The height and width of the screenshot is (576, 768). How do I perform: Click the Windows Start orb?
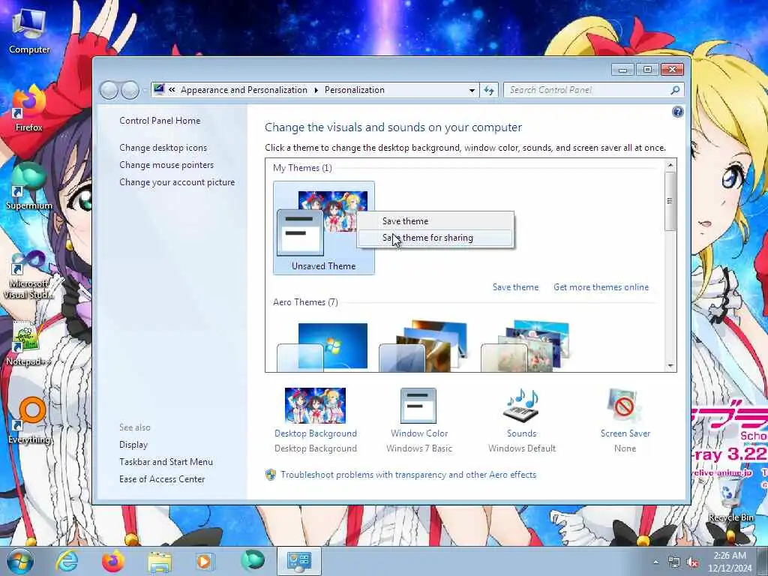tap(20, 561)
